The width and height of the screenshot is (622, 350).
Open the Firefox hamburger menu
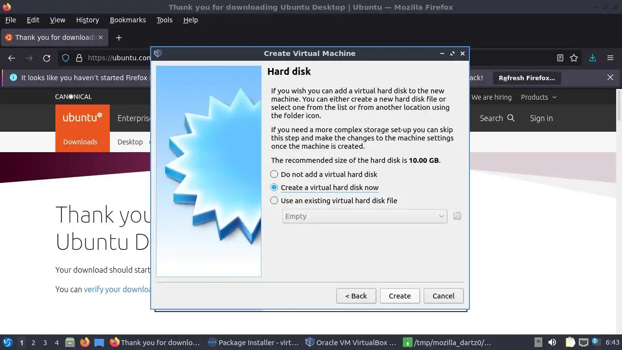610,58
